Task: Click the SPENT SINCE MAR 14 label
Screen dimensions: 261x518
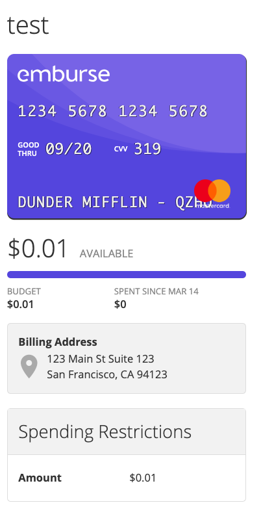Action: tap(156, 291)
